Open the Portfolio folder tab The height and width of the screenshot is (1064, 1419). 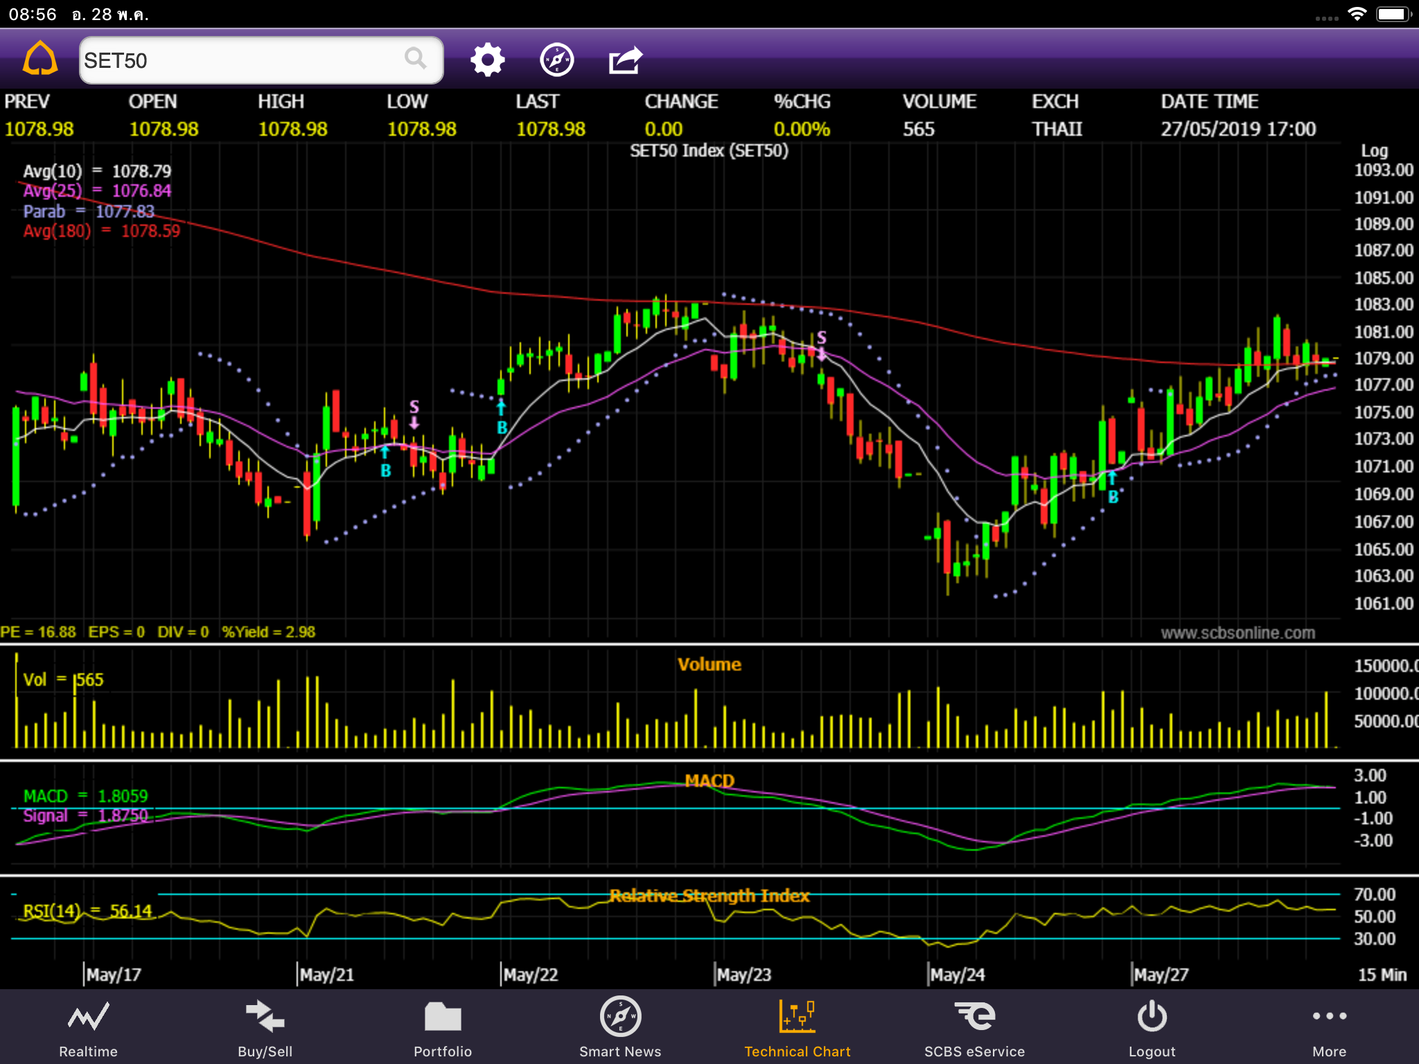click(x=443, y=1028)
